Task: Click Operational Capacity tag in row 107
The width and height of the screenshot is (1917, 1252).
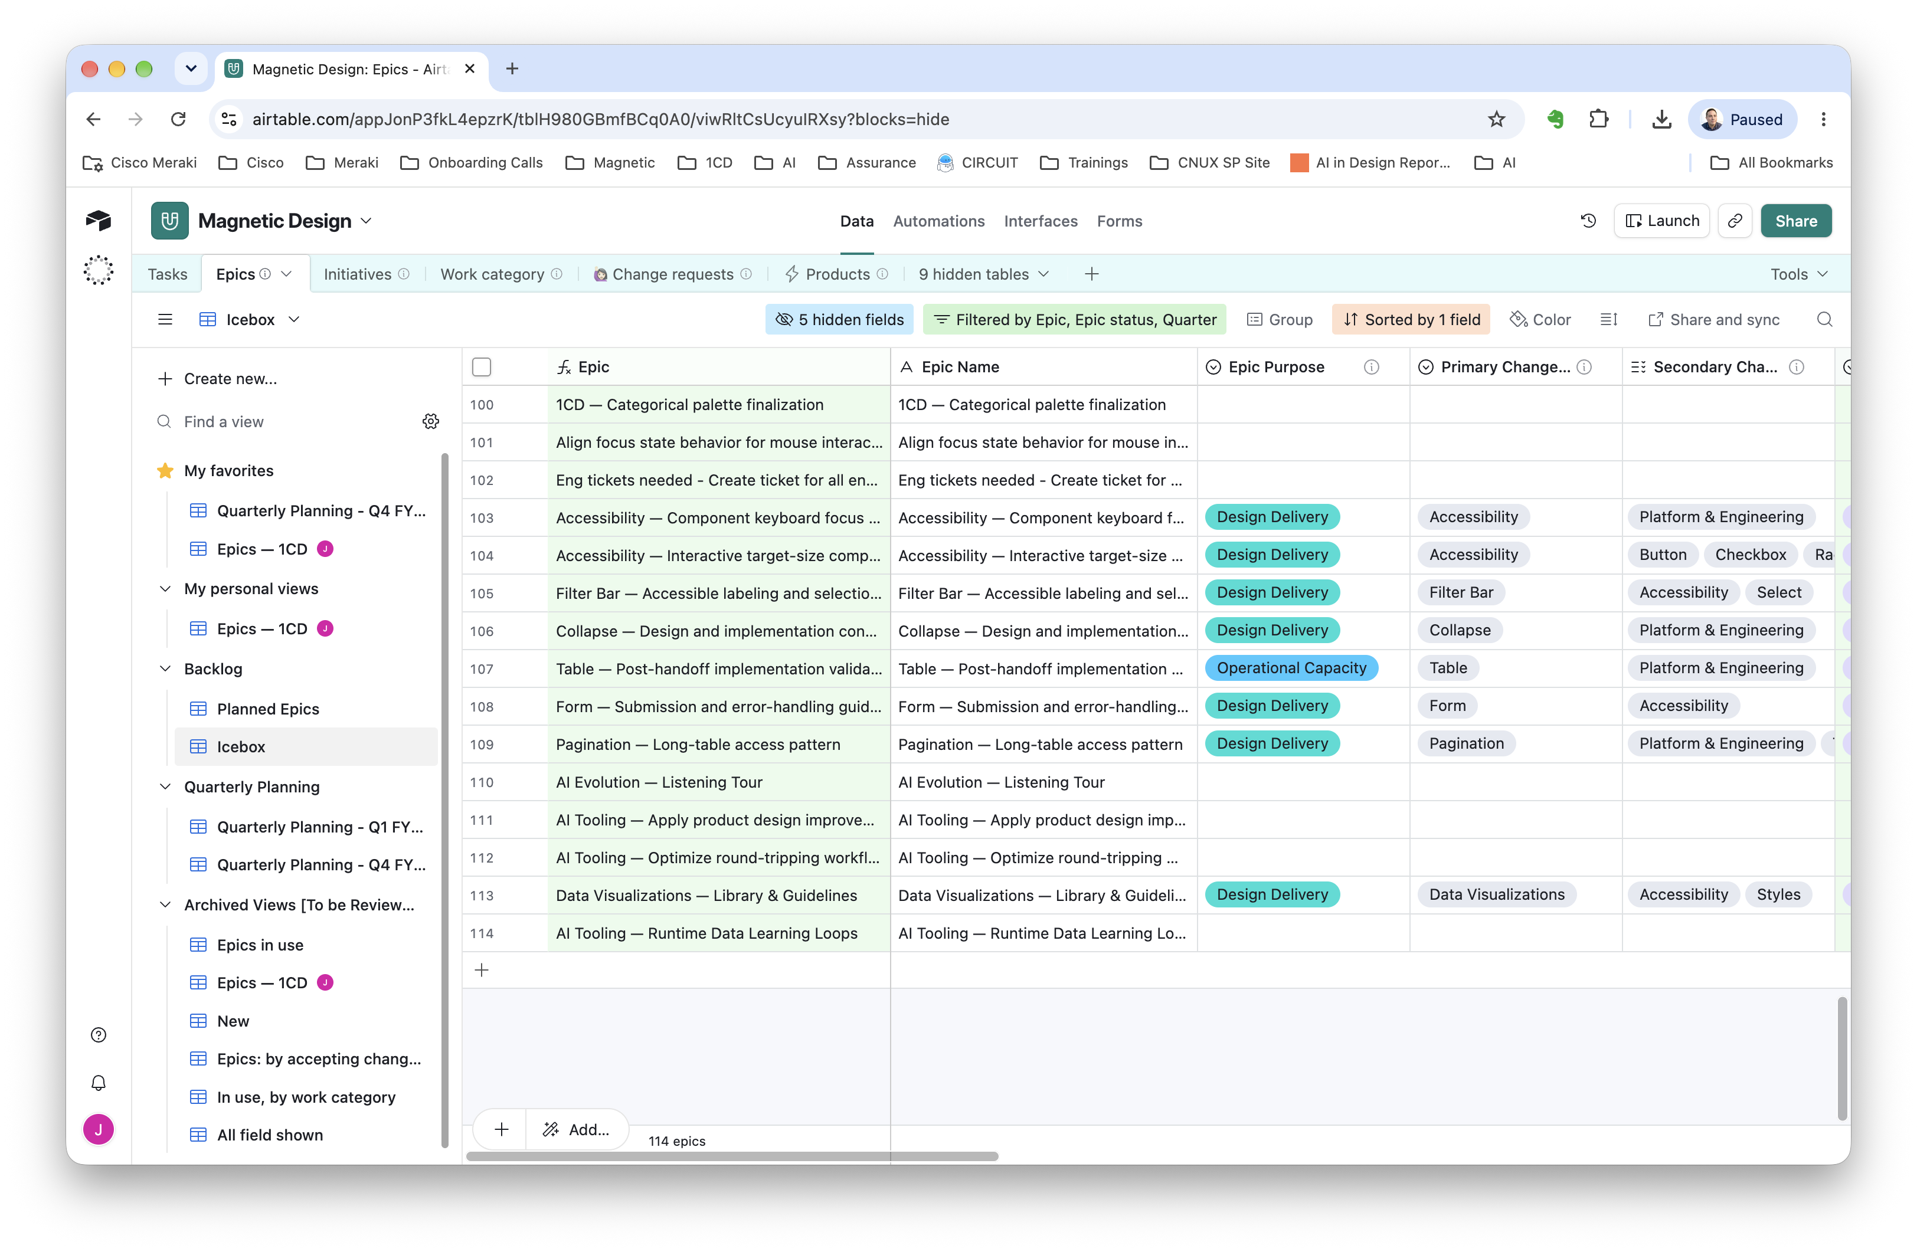Action: point(1291,667)
